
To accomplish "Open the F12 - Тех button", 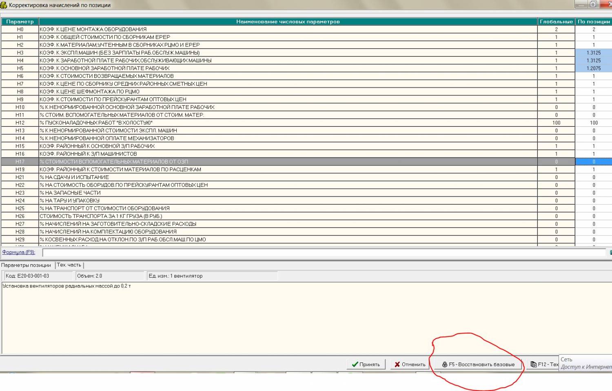I will [x=543, y=364].
